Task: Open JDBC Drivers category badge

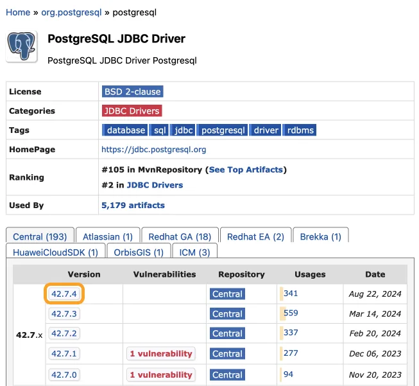Action: (x=132, y=110)
